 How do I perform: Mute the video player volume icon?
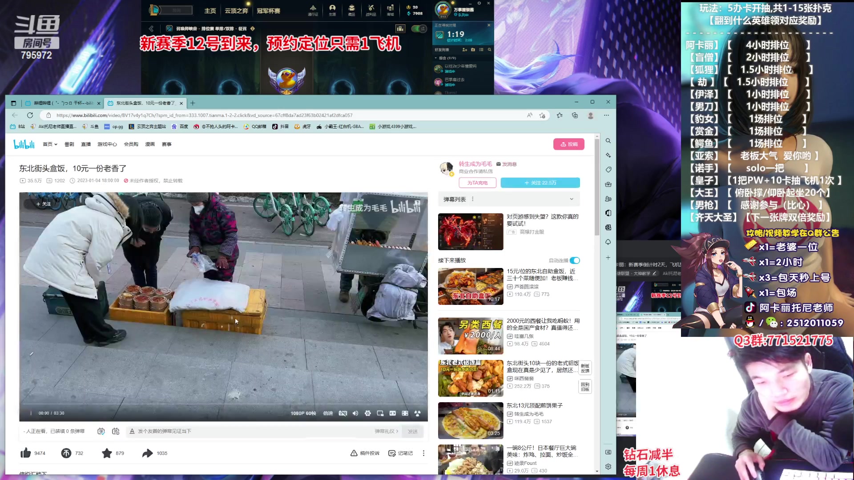tap(355, 413)
